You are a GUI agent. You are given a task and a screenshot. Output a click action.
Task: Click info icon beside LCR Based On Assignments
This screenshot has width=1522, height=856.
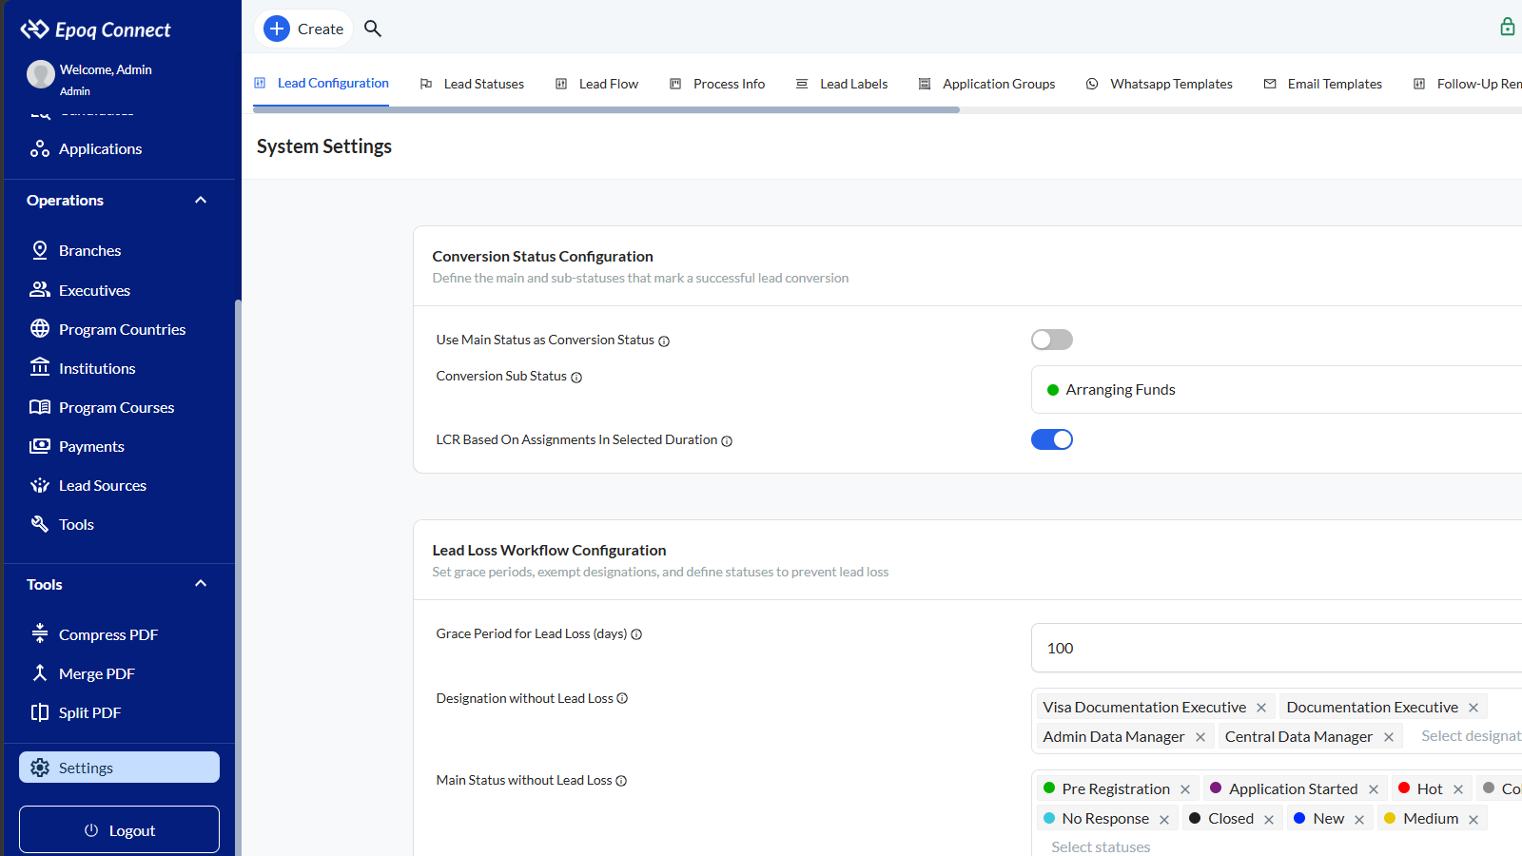727,441
